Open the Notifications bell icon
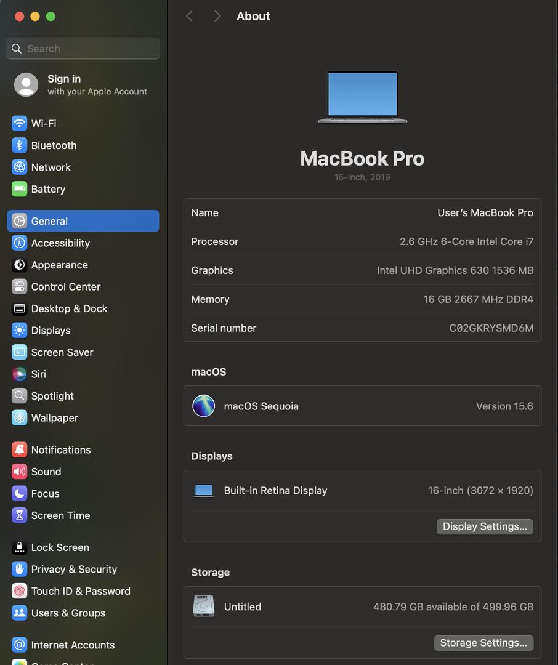The image size is (558, 665). (x=19, y=449)
